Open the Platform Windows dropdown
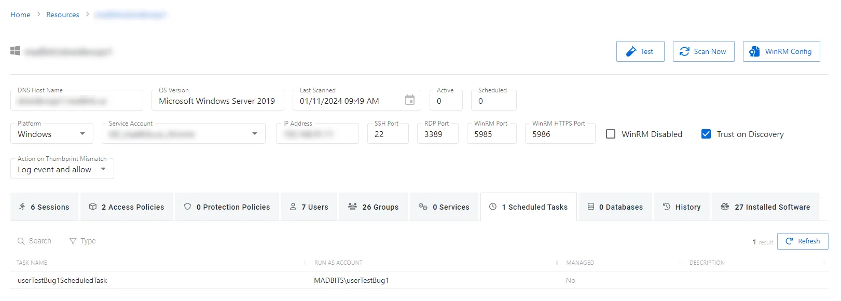The width and height of the screenshot is (841, 301). [x=52, y=133]
